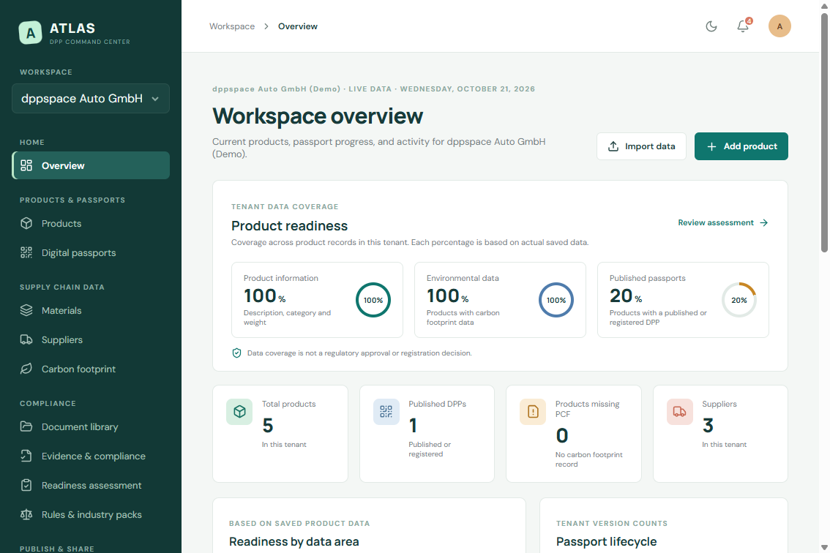Click the Total products value 5
830x553 pixels.
(x=268, y=426)
